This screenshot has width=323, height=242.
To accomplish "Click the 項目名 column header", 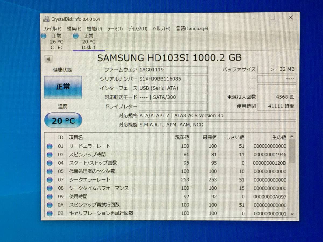I will click(76, 137).
